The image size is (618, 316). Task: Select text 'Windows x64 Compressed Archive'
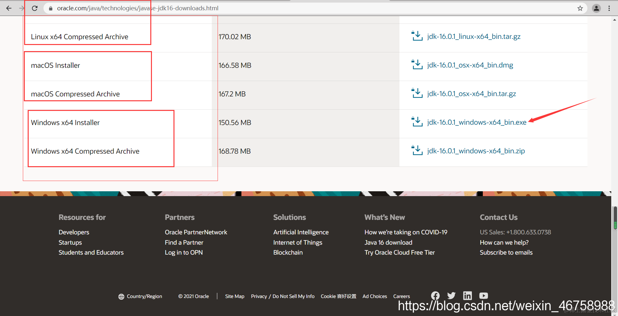pyautogui.click(x=85, y=151)
